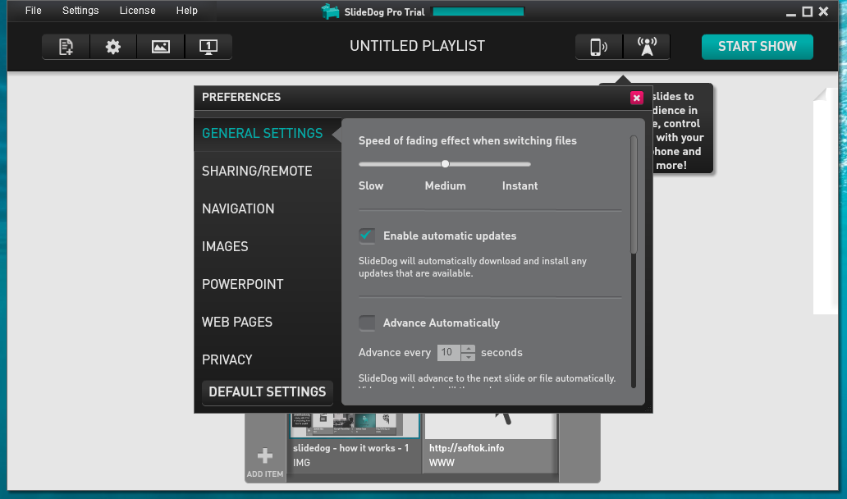847x499 pixels.
Task: Click the Default Settings button
Action: [x=268, y=391]
